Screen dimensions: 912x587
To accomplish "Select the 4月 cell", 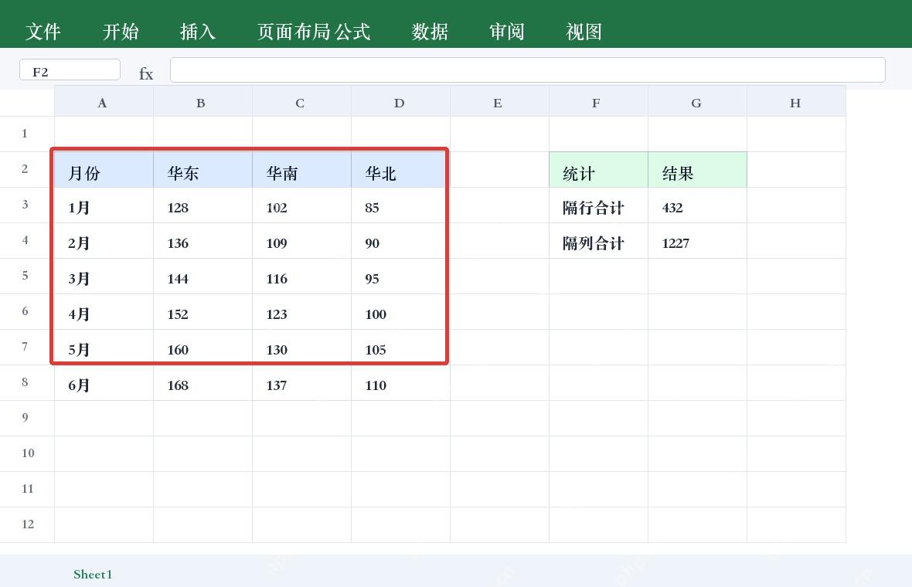I will [104, 311].
